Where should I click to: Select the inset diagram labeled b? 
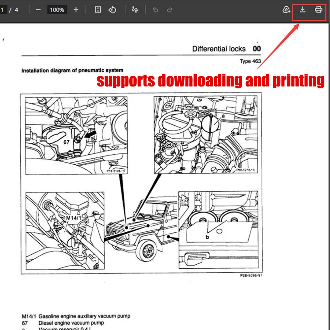pyautogui.click(x=218, y=229)
